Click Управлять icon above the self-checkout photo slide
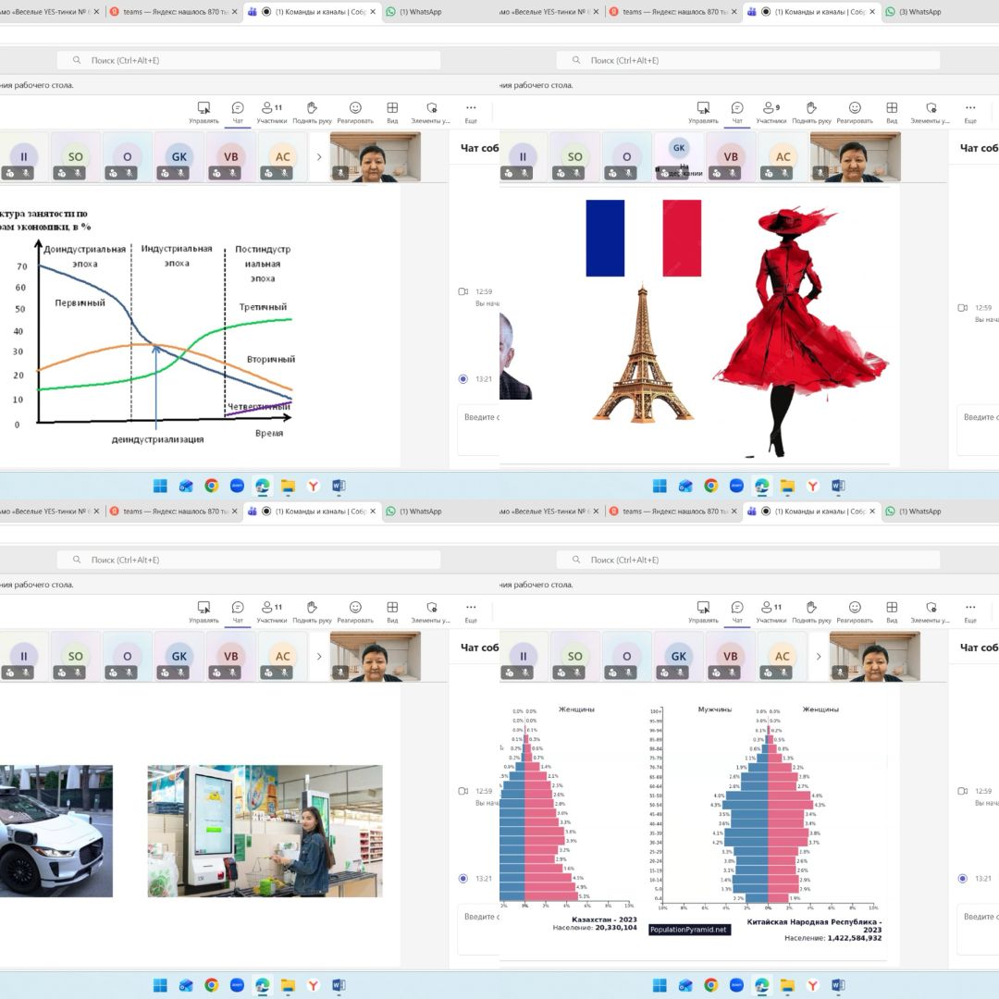Image resolution: width=999 pixels, height=999 pixels. 203,611
